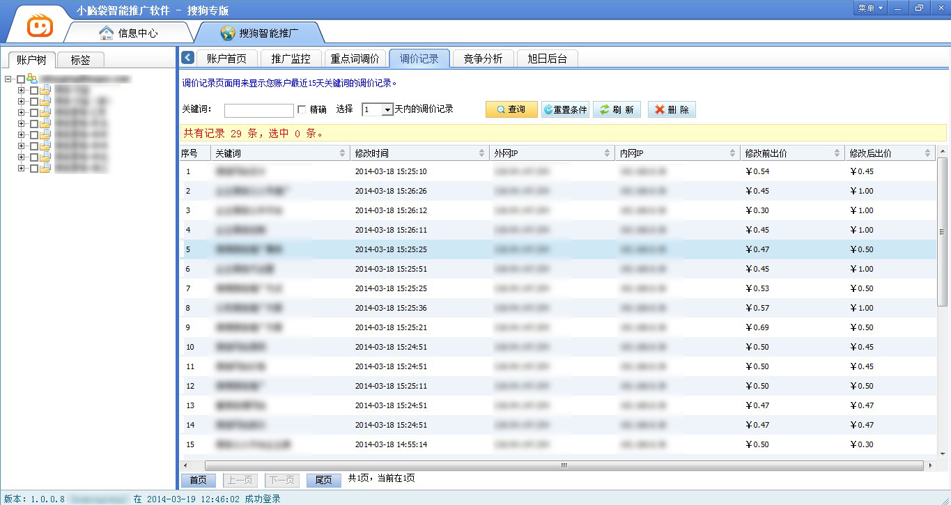This screenshot has width=951, height=505.
Task: Click the 下一页 next page button
Action: (282, 480)
